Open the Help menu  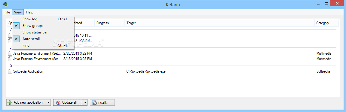point(29,12)
